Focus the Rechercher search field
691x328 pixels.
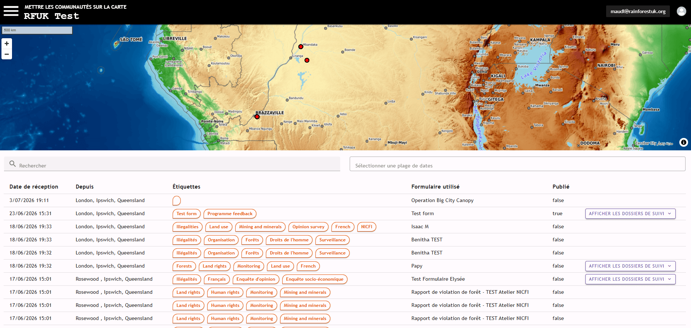[x=172, y=164]
